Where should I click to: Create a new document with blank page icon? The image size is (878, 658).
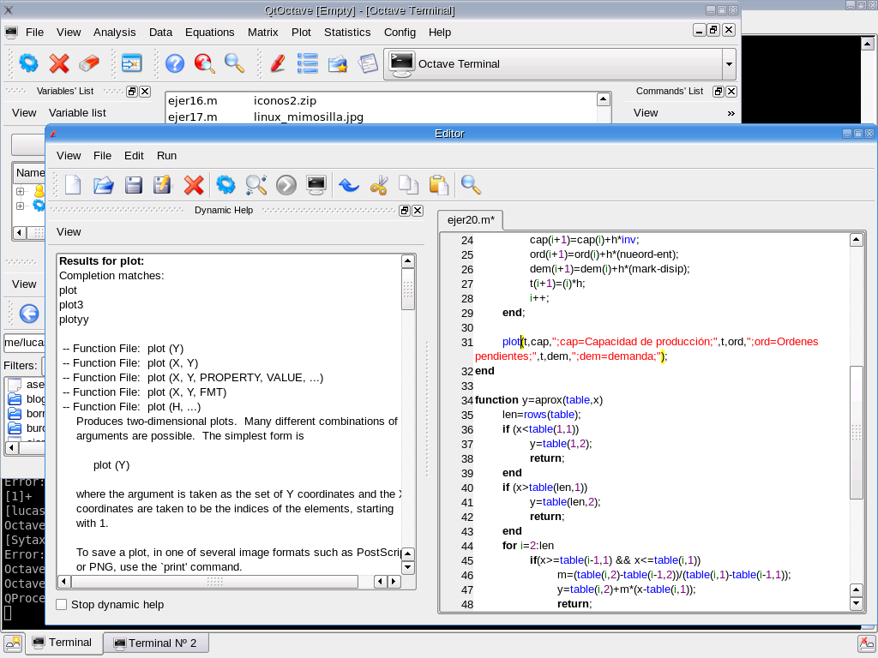[74, 185]
